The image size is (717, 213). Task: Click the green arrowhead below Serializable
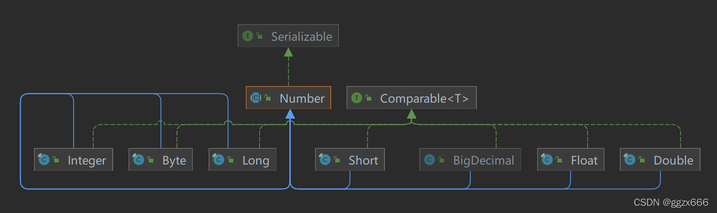click(x=288, y=52)
